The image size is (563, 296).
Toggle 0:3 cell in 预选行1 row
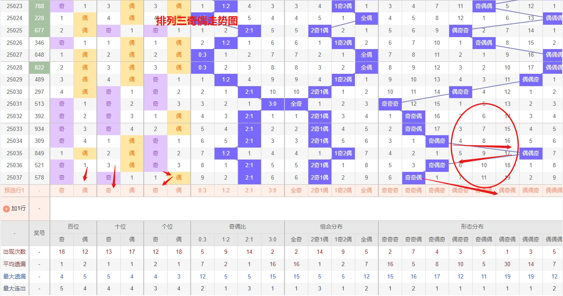coord(202,190)
